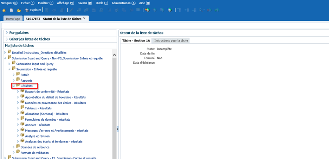329x159 pixels.
Task: Click the Home icon in the toolbar
Action: (x=4, y=10)
